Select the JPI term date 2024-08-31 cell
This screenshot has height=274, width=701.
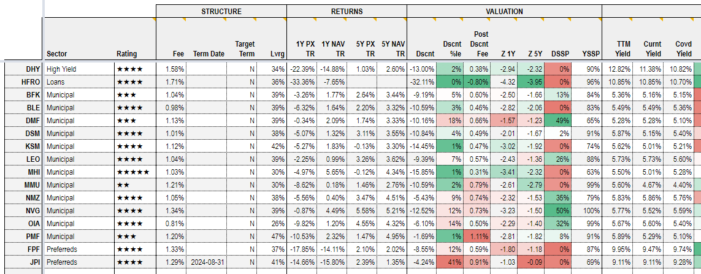point(208,262)
